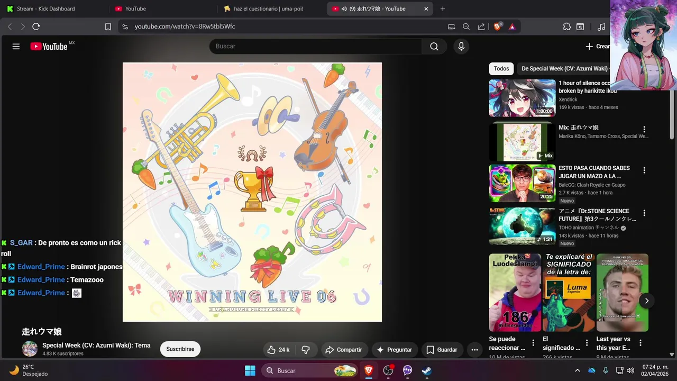Click the Compartir share button

[344, 350]
